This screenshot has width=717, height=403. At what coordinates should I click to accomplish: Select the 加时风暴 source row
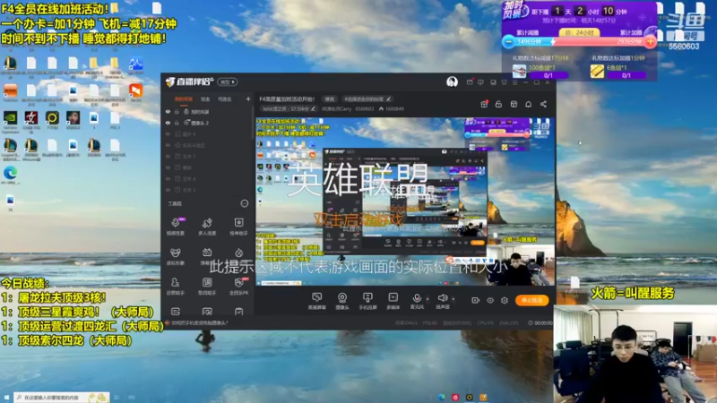[206, 111]
